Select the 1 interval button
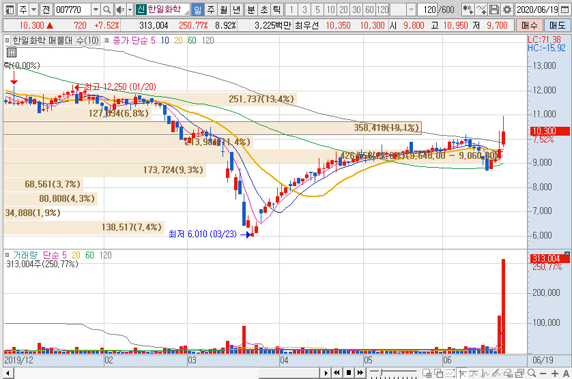The image size is (572, 379). click(x=291, y=10)
